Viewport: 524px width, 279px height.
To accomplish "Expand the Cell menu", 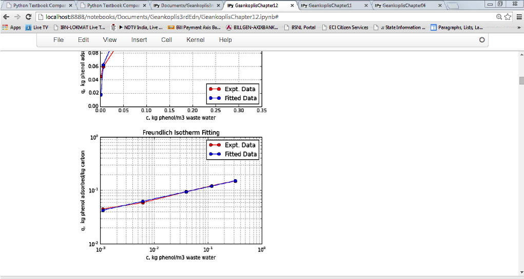I will 166,40.
